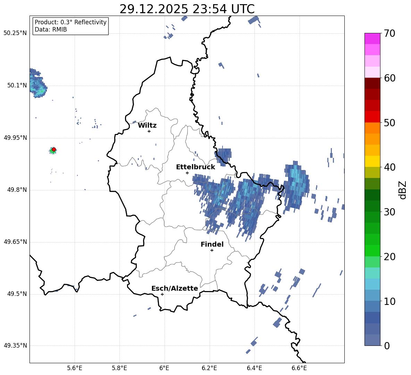The height and width of the screenshot is (375, 411).
Task: Click the 40 colorbar tick label
Action: pos(389,167)
